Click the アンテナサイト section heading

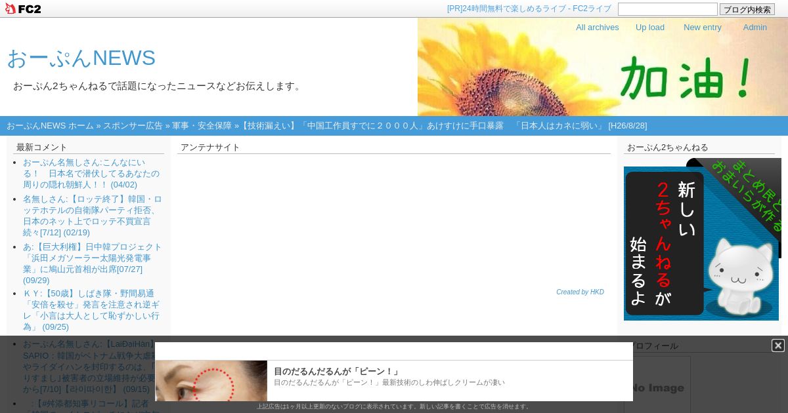point(210,147)
